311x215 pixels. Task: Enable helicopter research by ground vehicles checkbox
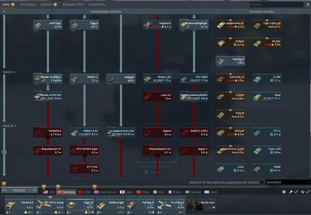point(262,182)
